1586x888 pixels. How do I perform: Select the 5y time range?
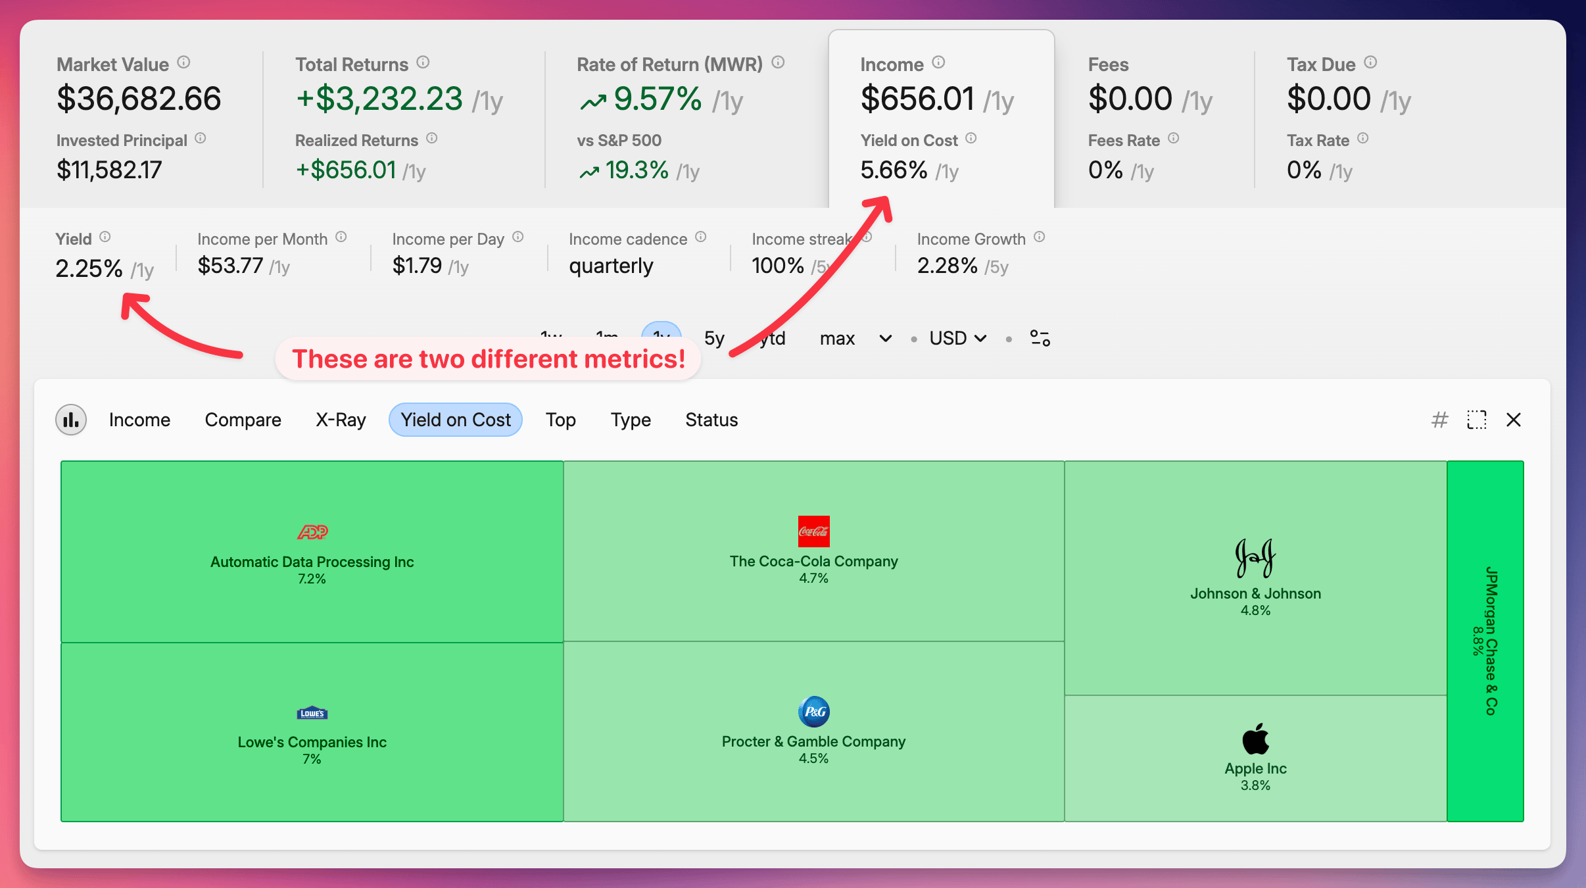pos(714,338)
